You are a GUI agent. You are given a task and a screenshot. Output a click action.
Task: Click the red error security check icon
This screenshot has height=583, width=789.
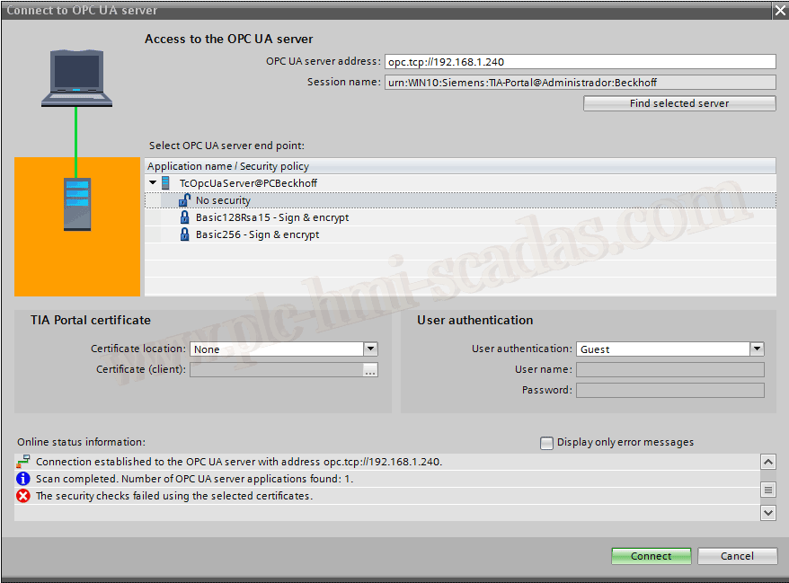coord(23,496)
